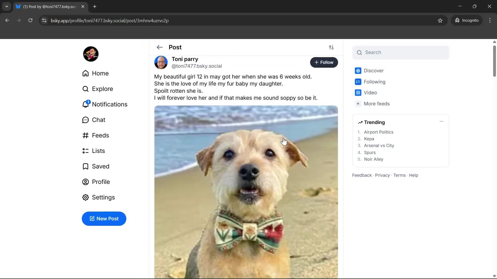Open Chat from the sidebar
497x279 pixels.
[x=99, y=120]
